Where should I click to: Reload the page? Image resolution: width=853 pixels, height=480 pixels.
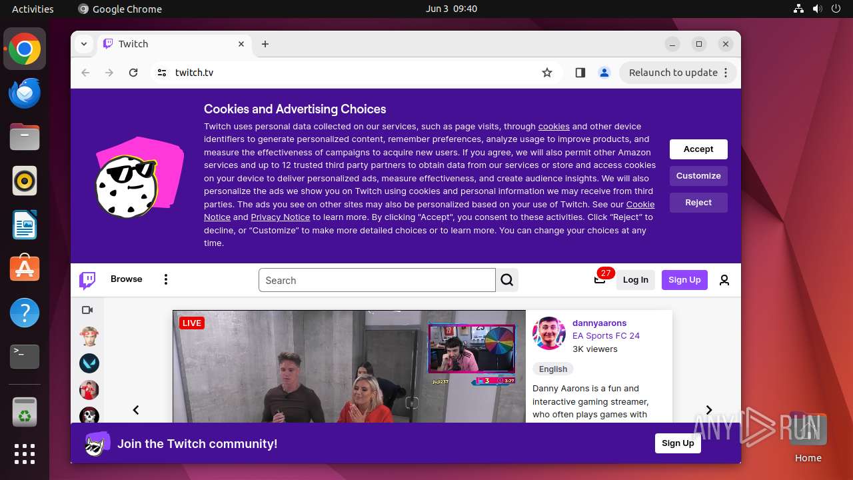133,73
